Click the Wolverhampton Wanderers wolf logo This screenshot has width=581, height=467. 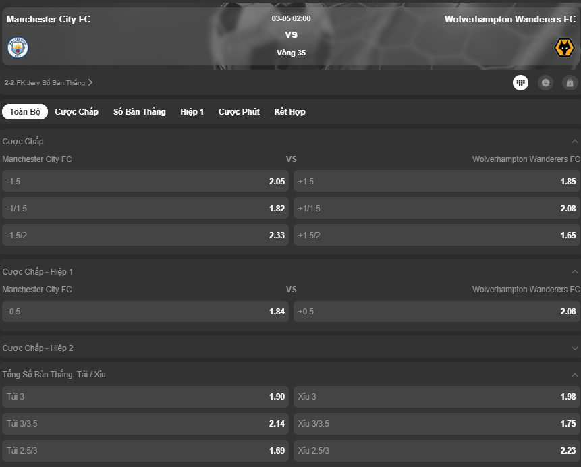click(x=564, y=48)
